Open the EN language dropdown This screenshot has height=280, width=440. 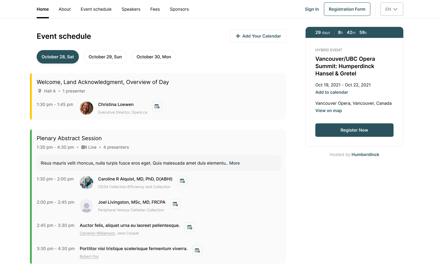(x=391, y=9)
